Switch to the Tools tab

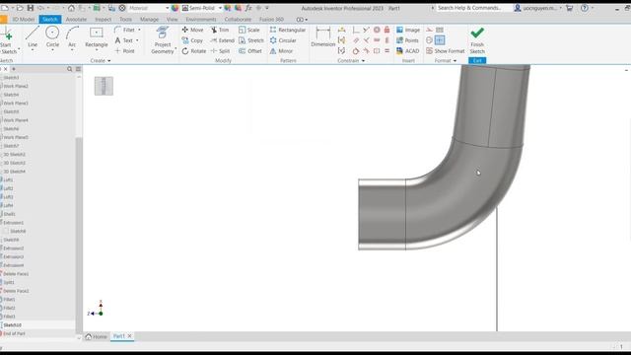pyautogui.click(x=125, y=20)
